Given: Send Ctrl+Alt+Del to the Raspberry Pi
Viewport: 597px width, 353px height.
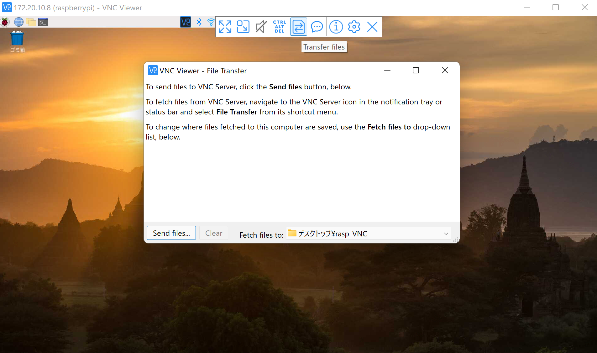Looking at the screenshot, I should tap(279, 27).
